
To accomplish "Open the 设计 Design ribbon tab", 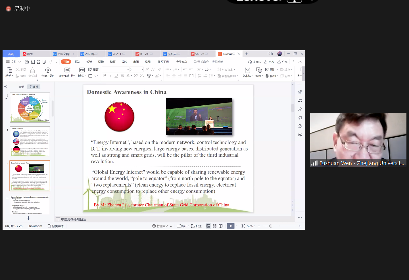I will coord(89,62).
